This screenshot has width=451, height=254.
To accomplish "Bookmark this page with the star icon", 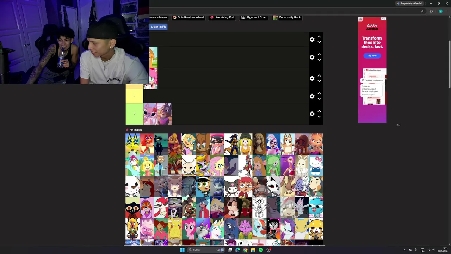I will [x=422, y=11].
